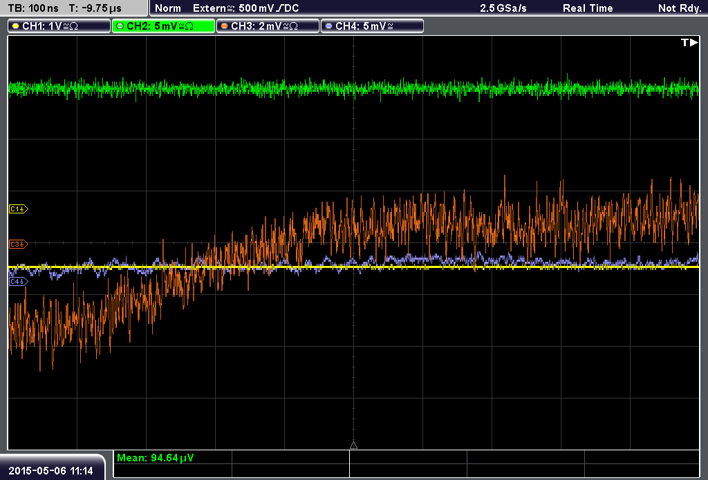
Task: Select the CH3: 2mV channel tab
Action: tap(268, 26)
